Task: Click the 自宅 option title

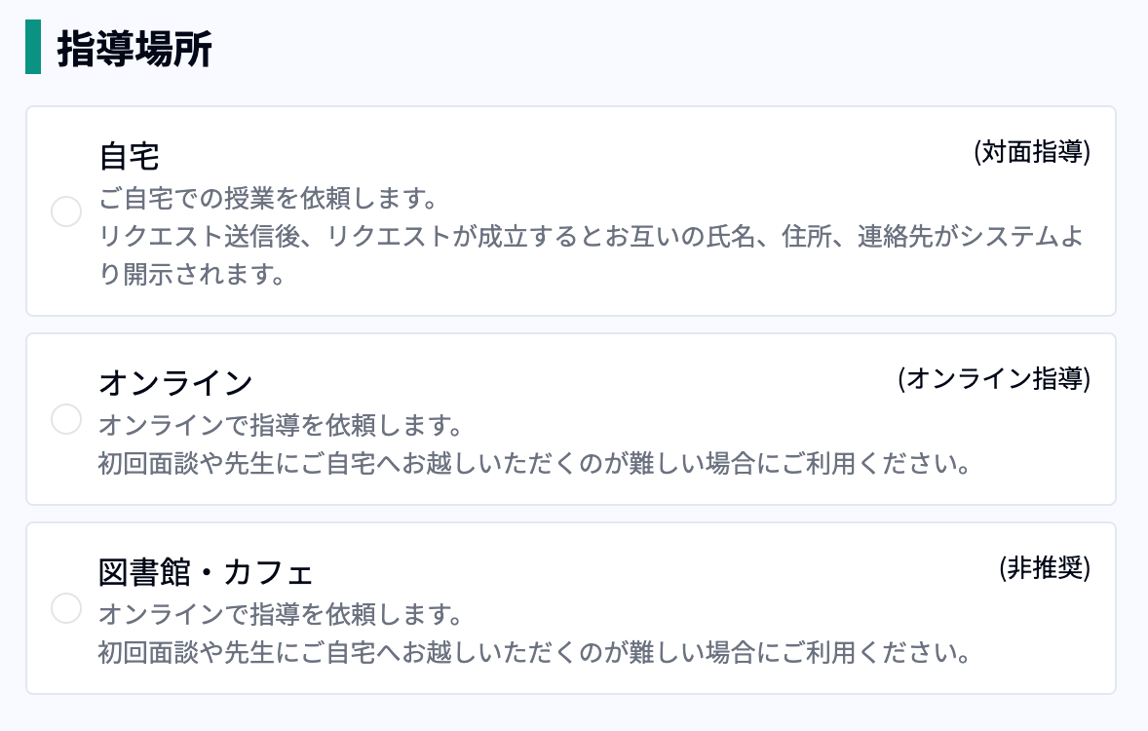Action: (x=130, y=156)
